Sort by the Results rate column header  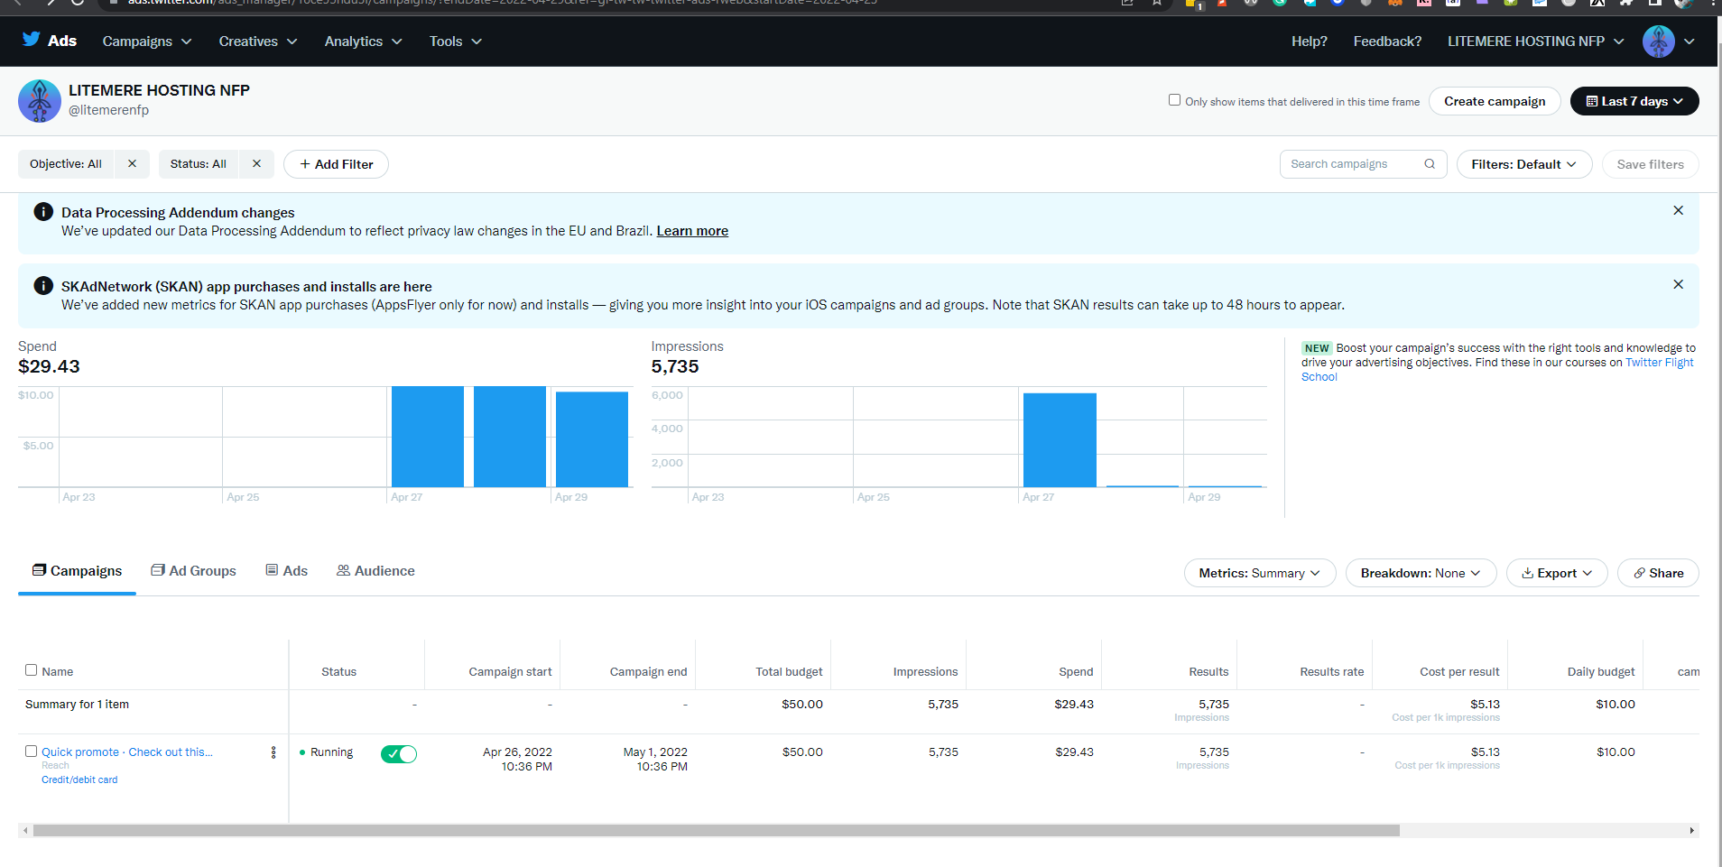[x=1331, y=671]
